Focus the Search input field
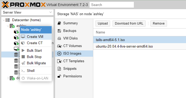 112,5
